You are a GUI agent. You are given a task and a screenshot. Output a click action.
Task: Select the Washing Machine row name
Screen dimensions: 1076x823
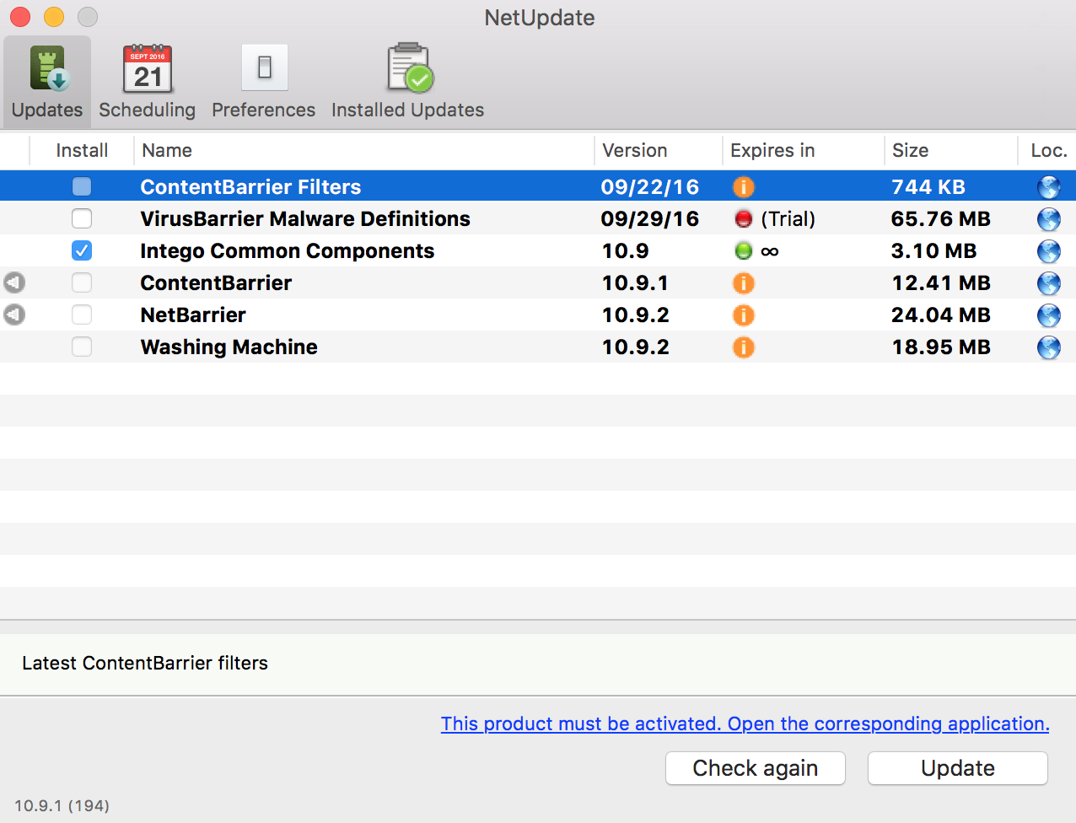point(229,347)
